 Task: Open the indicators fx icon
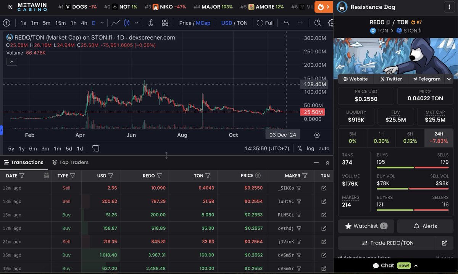click(x=150, y=23)
